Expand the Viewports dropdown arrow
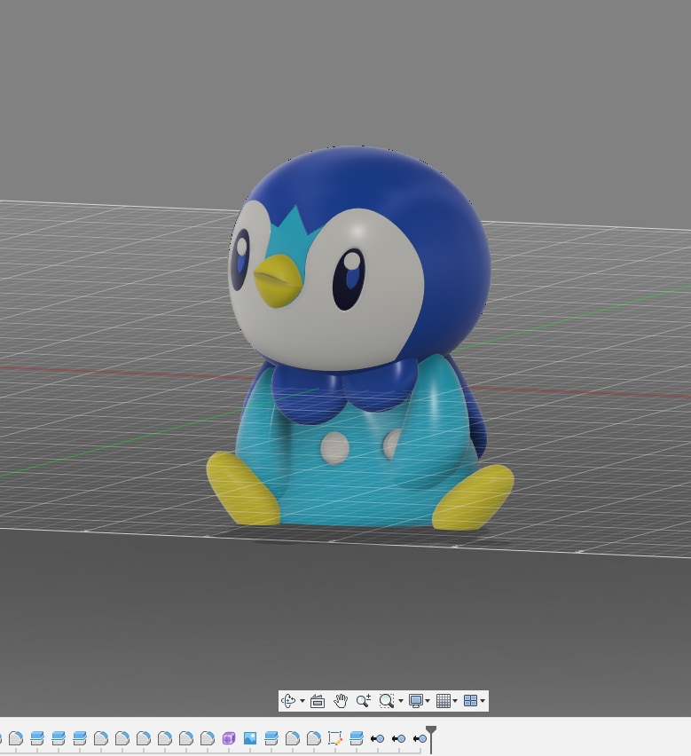The width and height of the screenshot is (691, 756). (483, 701)
